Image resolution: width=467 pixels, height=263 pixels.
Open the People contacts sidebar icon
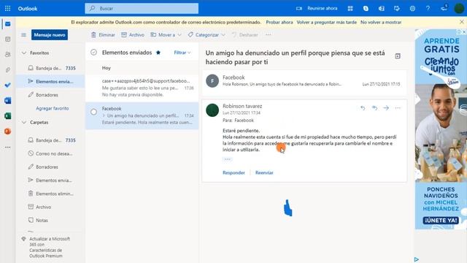[8, 55]
